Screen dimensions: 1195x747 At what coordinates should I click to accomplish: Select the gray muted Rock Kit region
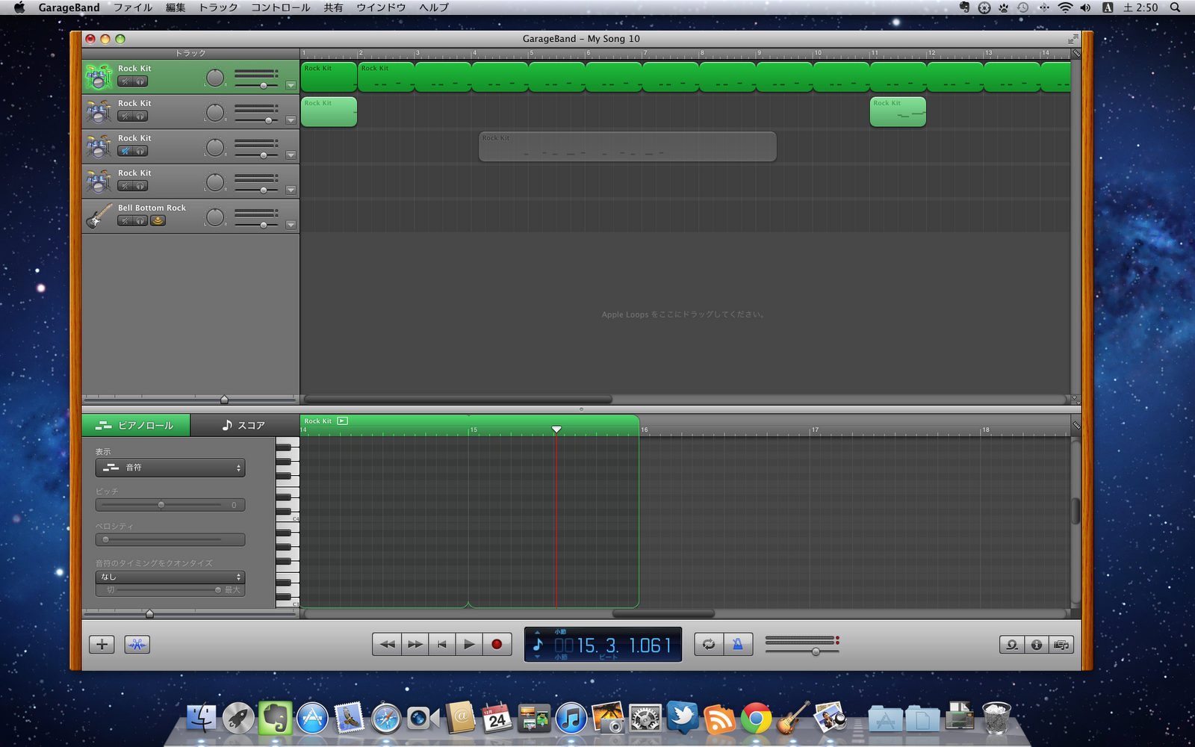pos(627,146)
